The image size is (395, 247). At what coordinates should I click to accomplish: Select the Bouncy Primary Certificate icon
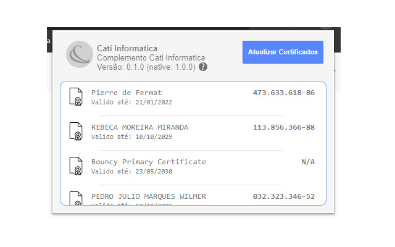click(76, 166)
